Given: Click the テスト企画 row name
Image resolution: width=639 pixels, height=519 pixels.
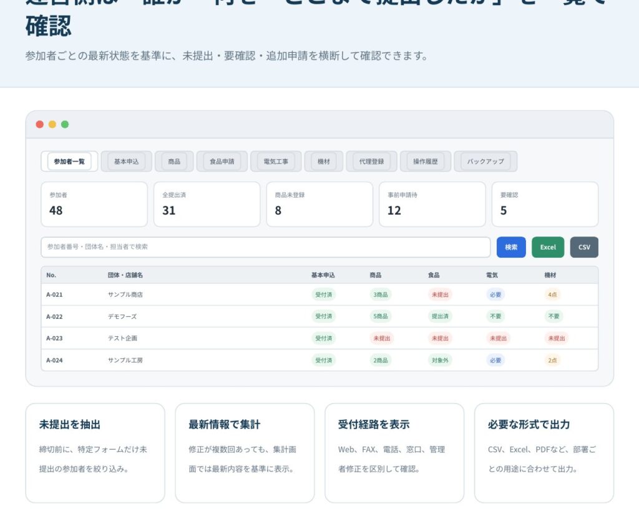Looking at the screenshot, I should pyautogui.click(x=122, y=338).
